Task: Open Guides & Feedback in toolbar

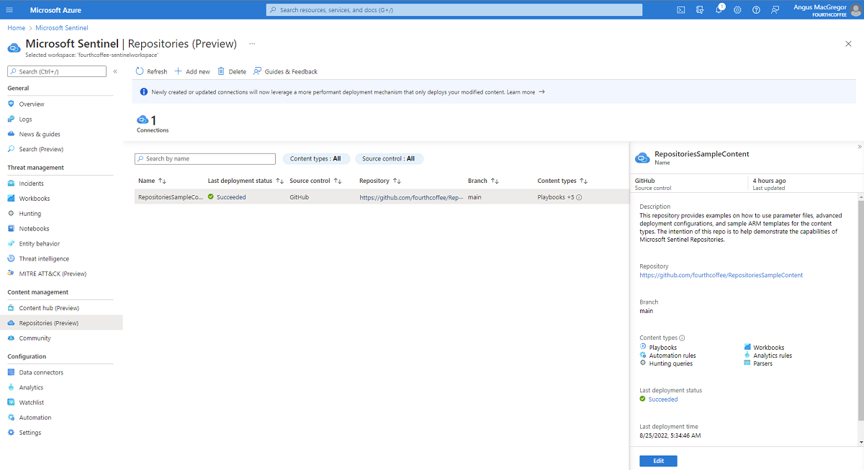Action: (285, 71)
